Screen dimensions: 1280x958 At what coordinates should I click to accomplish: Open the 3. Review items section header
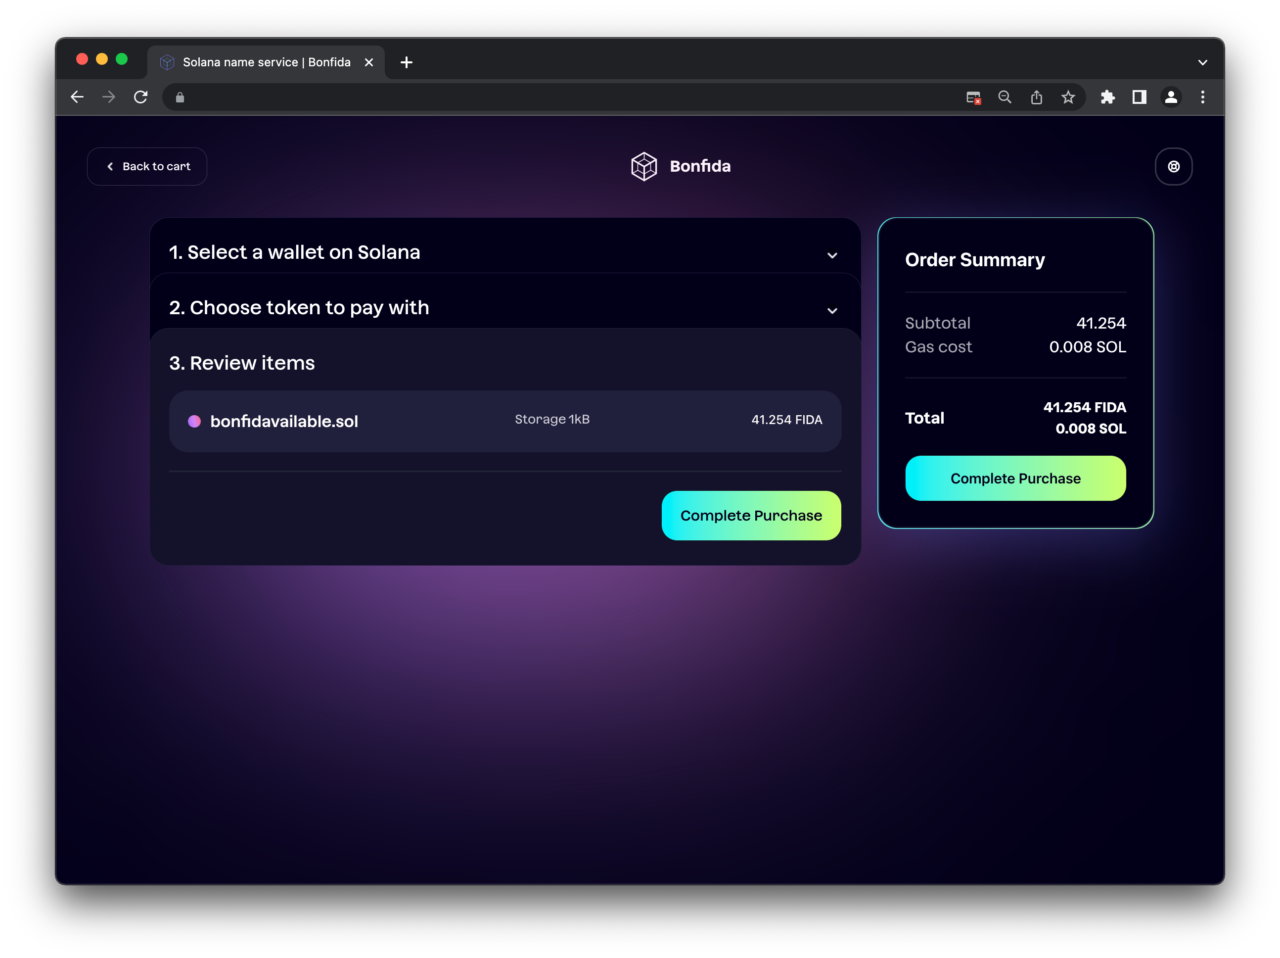click(242, 363)
